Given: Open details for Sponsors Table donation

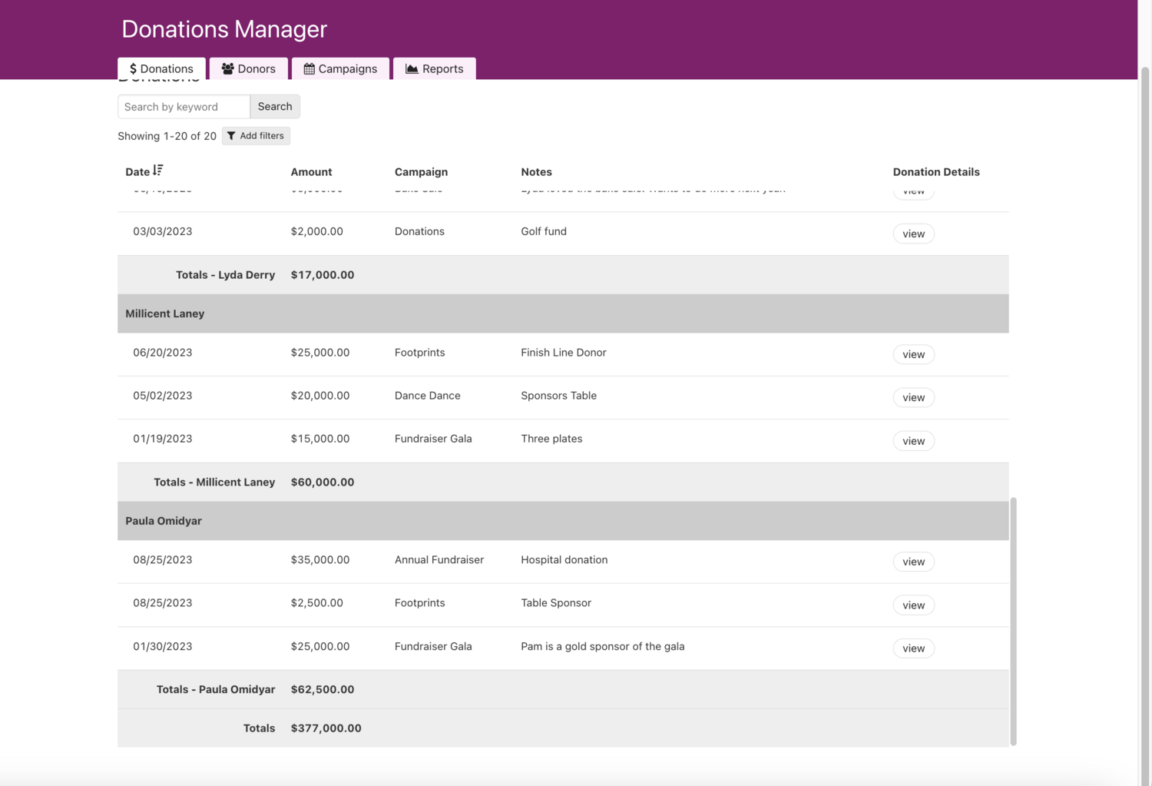Looking at the screenshot, I should [x=913, y=397].
